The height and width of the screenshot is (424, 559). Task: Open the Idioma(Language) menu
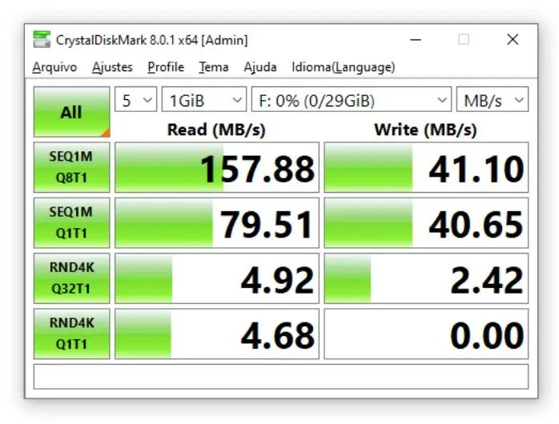[344, 67]
